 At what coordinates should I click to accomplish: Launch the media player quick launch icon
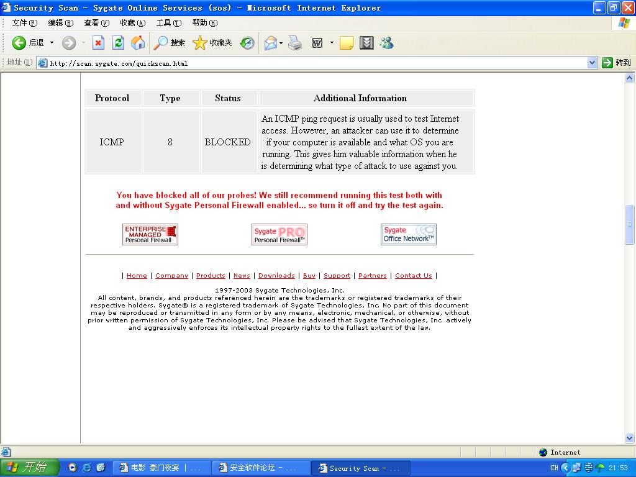tap(73, 468)
